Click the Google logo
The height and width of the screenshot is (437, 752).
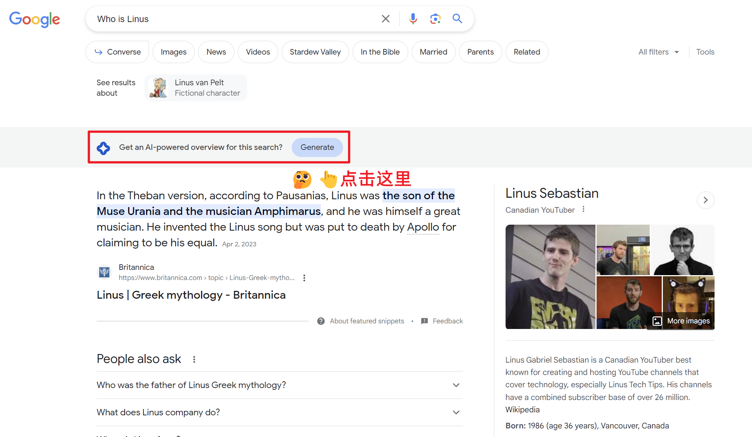point(34,19)
